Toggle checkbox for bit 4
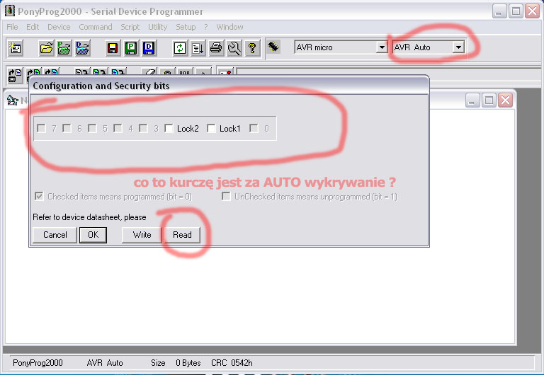 (118, 129)
